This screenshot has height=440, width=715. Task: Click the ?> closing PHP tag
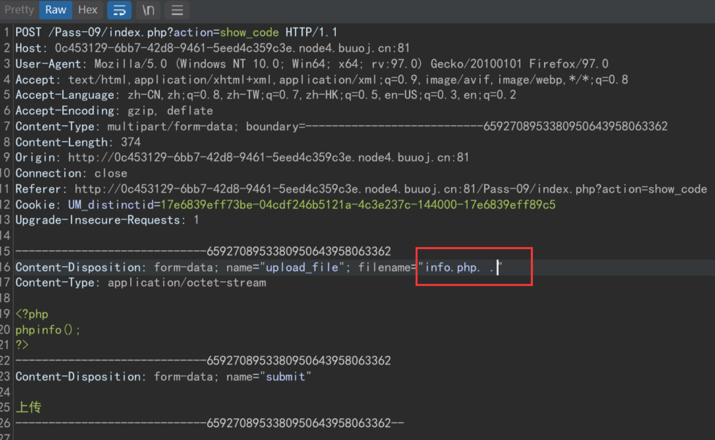pyautogui.click(x=22, y=345)
